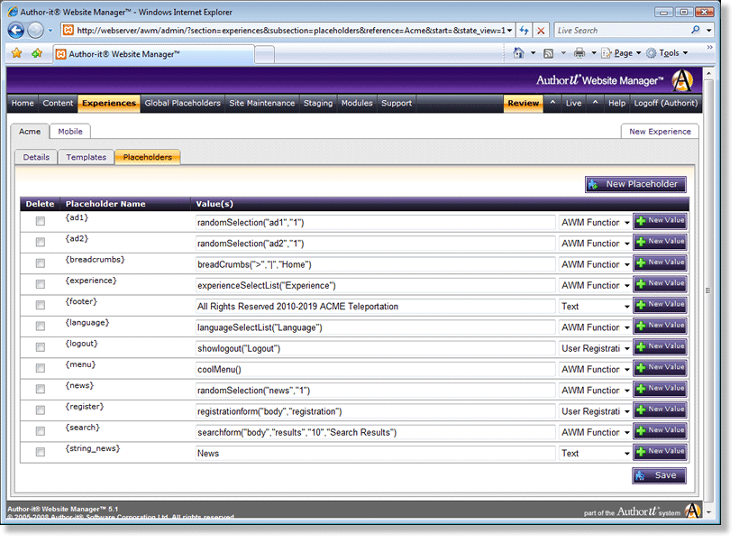Click the arrow icon after Review
Image resolution: width=739 pixels, height=543 pixels.
tap(552, 103)
